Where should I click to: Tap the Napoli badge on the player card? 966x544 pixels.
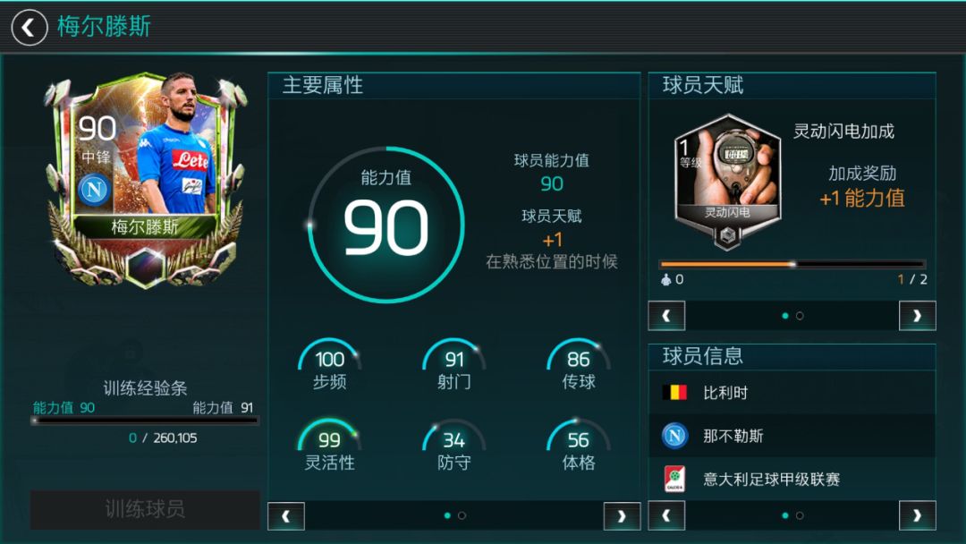click(94, 190)
